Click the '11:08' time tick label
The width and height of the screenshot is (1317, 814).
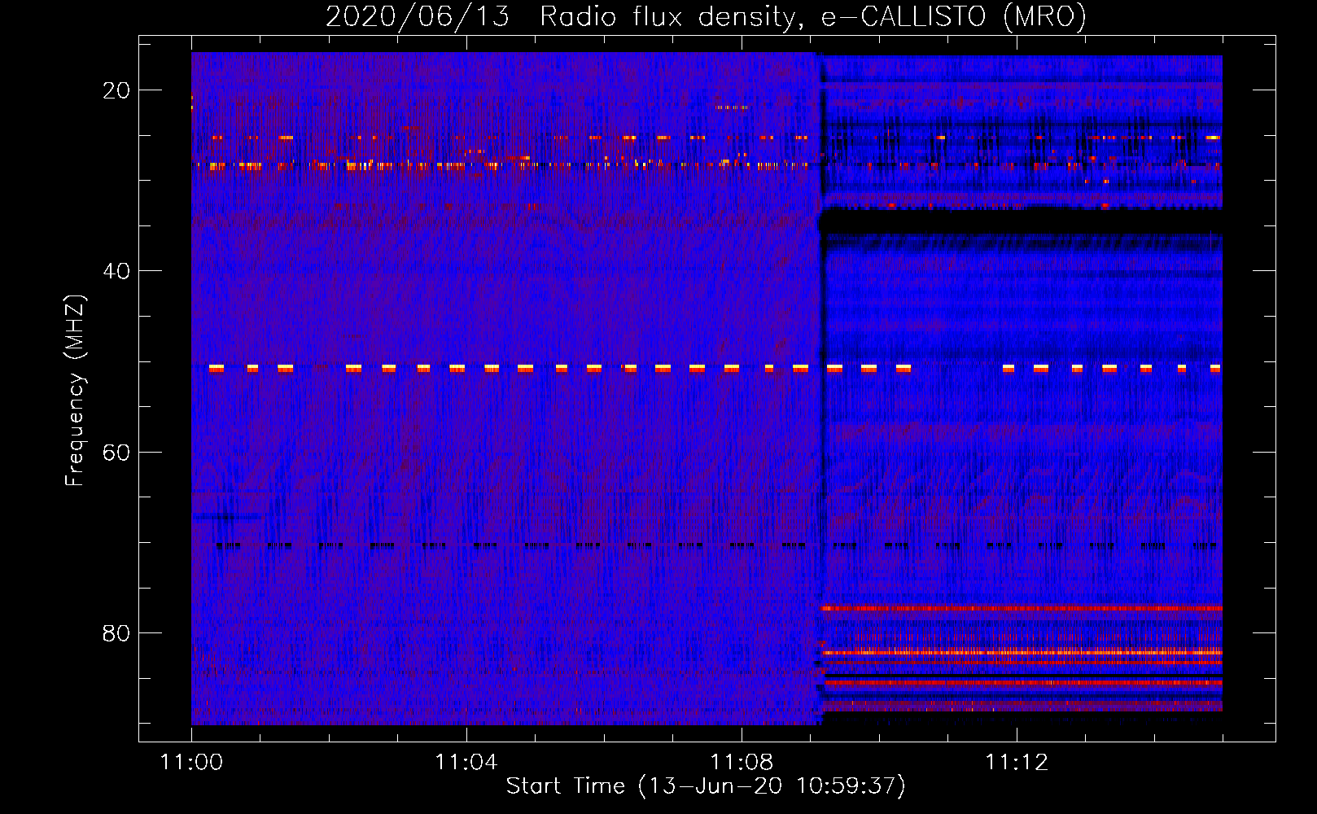742,763
